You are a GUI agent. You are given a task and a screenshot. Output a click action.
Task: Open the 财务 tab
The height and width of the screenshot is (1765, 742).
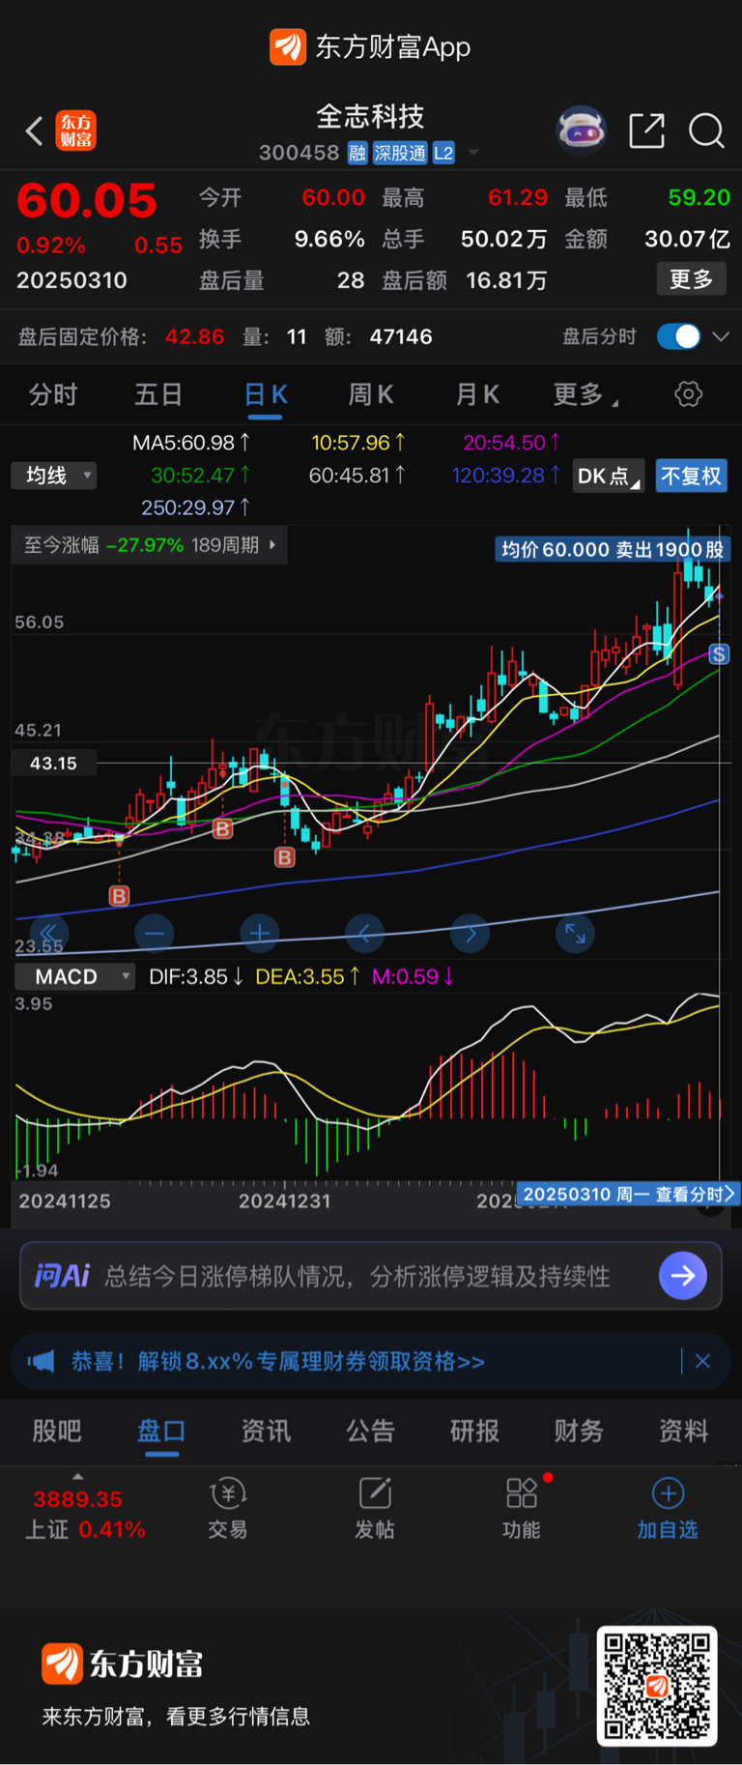pos(579,1431)
